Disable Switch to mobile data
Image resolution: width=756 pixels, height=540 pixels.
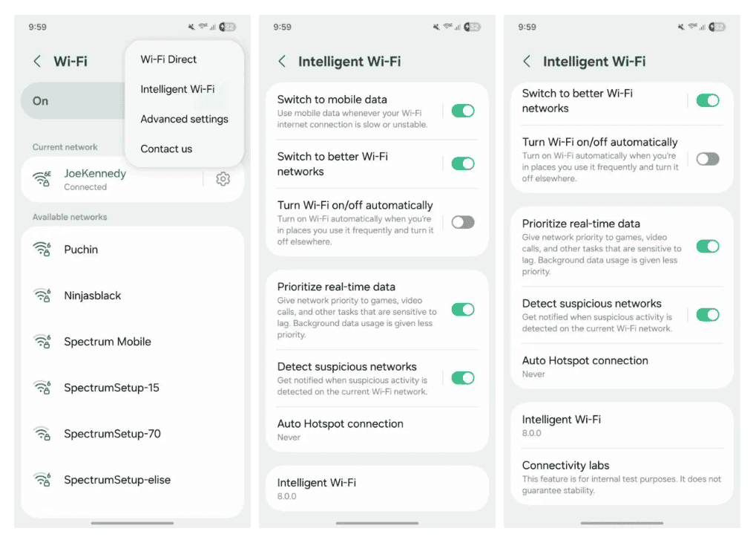point(463,110)
